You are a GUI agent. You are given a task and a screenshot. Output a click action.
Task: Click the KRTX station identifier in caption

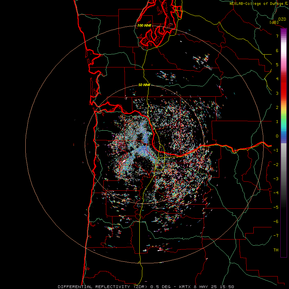pos(185,287)
